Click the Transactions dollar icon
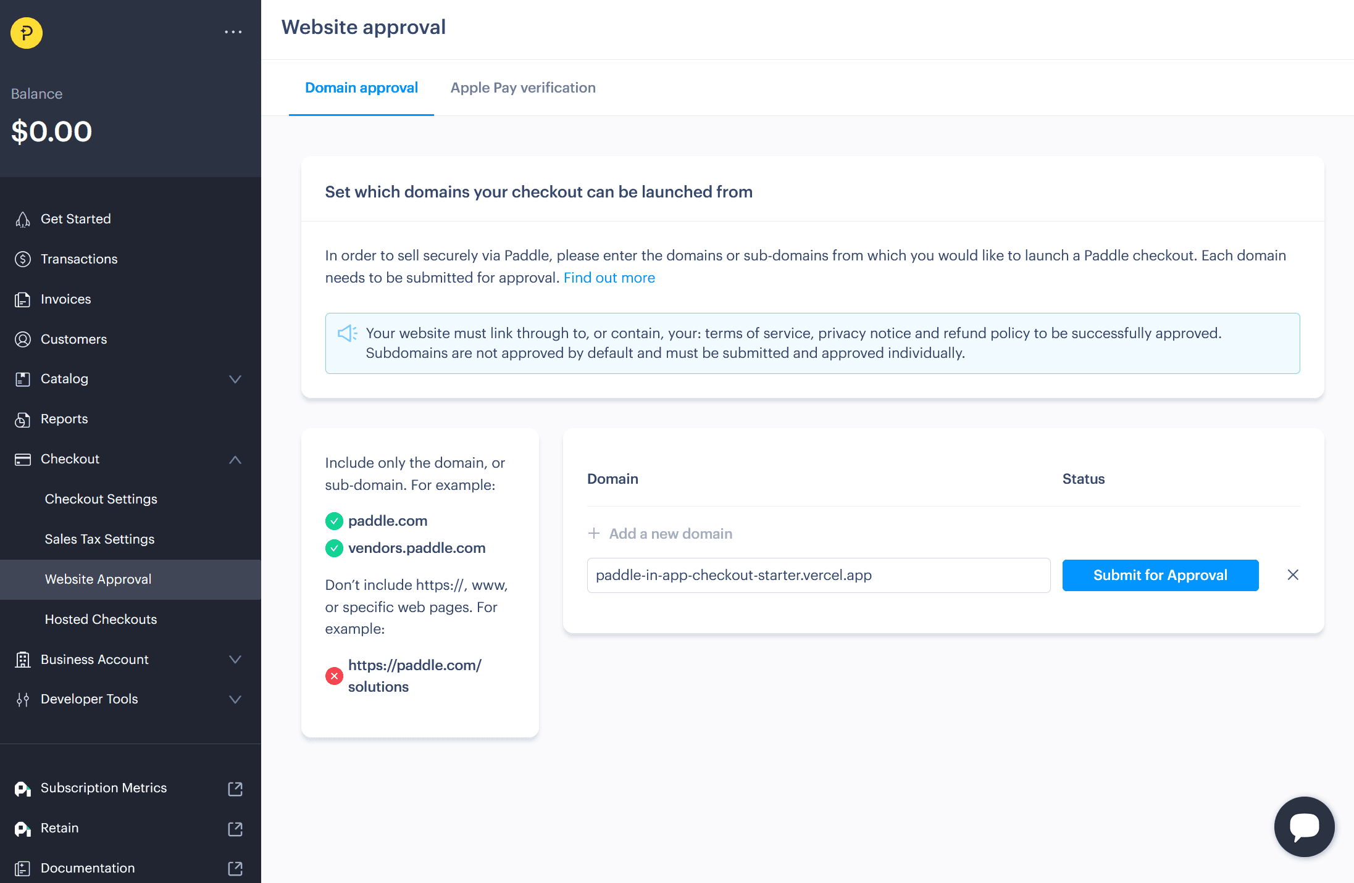The image size is (1354, 883). (23, 259)
